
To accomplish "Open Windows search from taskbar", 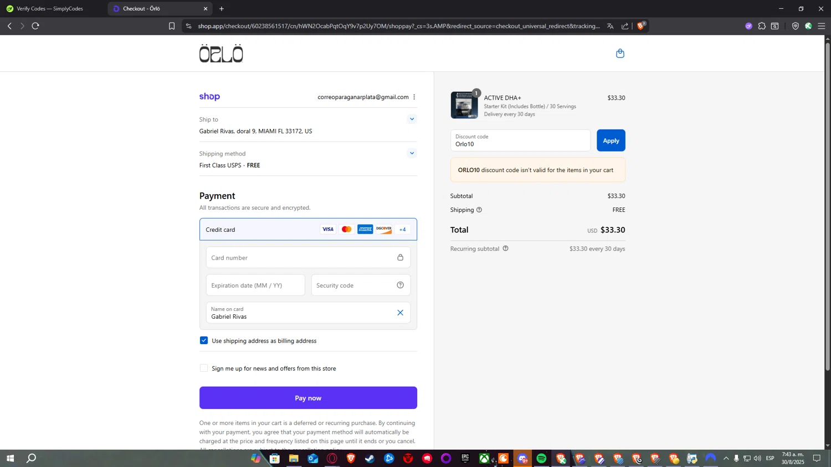I will click(32, 458).
